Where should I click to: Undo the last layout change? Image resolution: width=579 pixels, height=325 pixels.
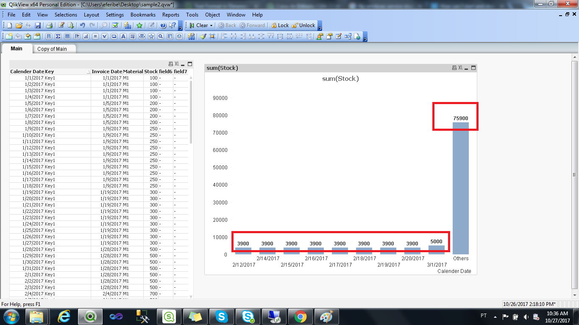(82, 25)
